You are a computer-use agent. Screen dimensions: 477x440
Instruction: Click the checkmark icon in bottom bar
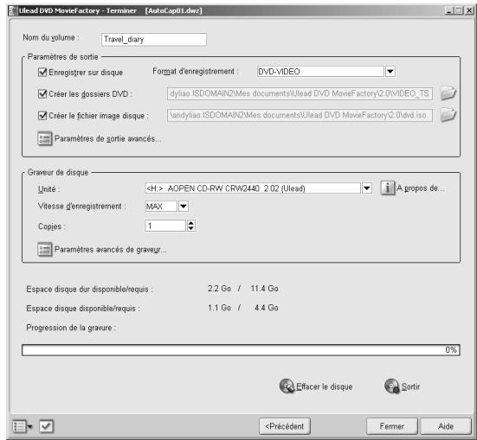tap(46, 426)
